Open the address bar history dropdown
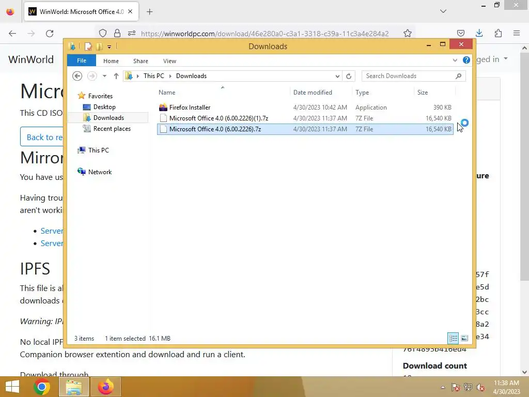 pos(337,76)
